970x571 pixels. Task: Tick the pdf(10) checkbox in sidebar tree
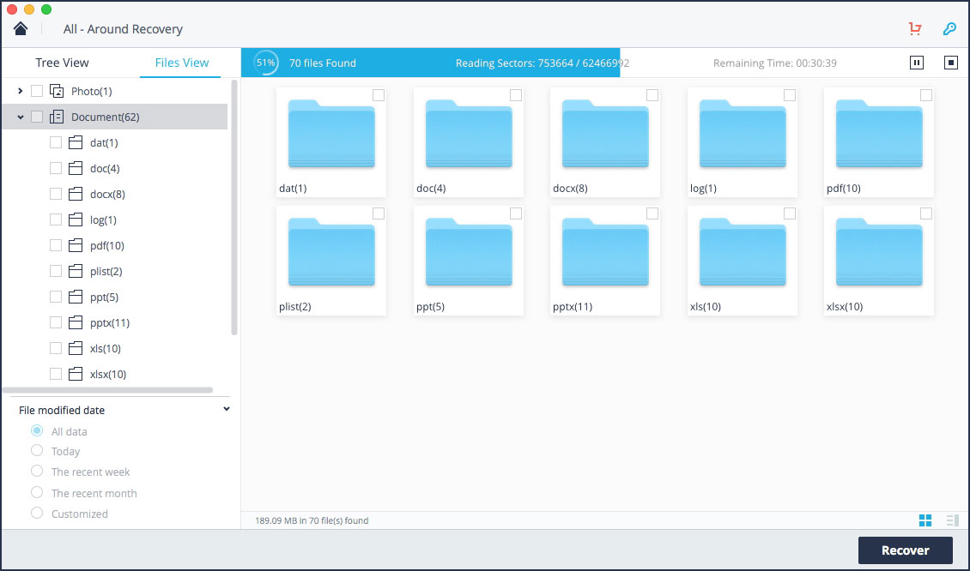pos(56,246)
